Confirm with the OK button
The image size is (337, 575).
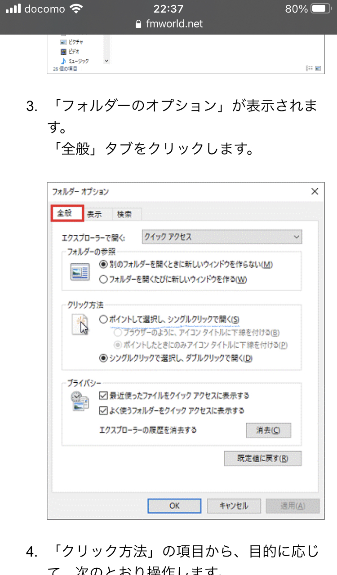click(175, 506)
